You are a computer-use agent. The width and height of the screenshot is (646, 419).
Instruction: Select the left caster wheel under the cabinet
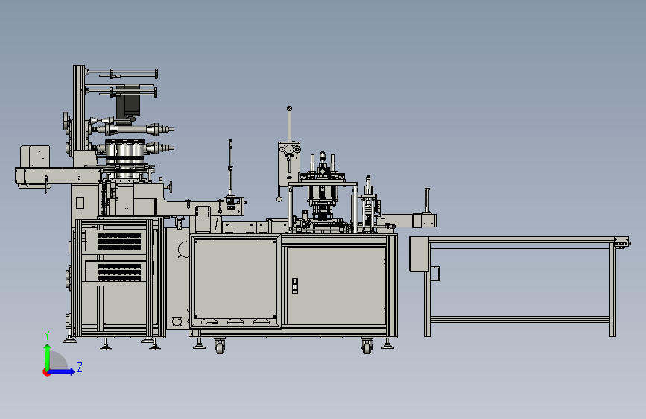coord(220,347)
